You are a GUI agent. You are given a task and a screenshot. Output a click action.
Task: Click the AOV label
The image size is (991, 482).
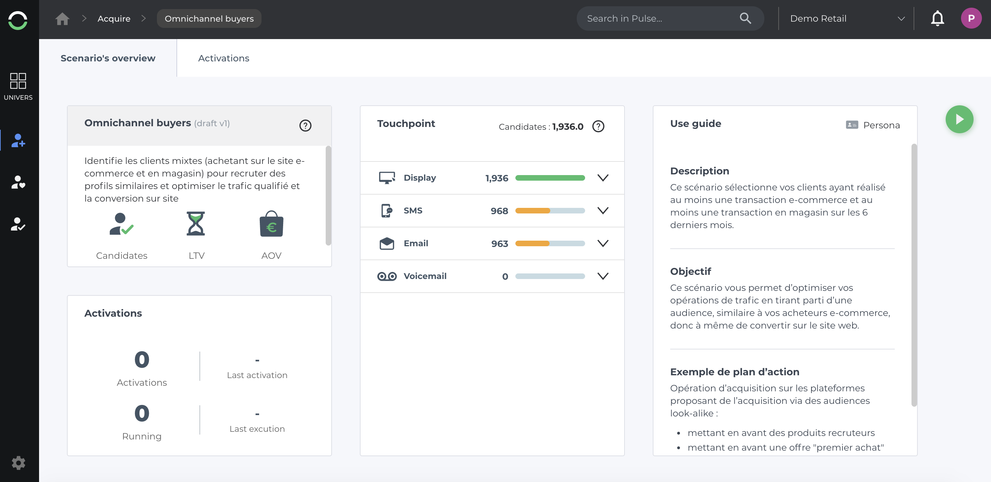[271, 255]
